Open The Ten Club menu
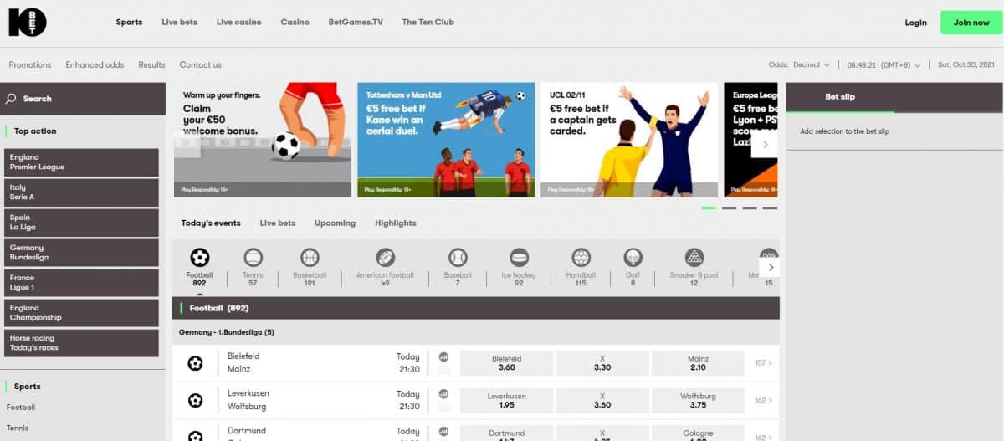1004x441 pixels. point(428,23)
